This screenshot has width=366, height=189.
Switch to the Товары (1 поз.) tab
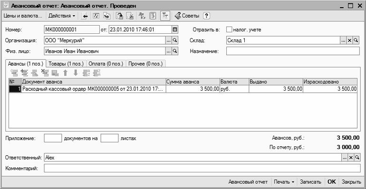pyautogui.click(x=66, y=64)
